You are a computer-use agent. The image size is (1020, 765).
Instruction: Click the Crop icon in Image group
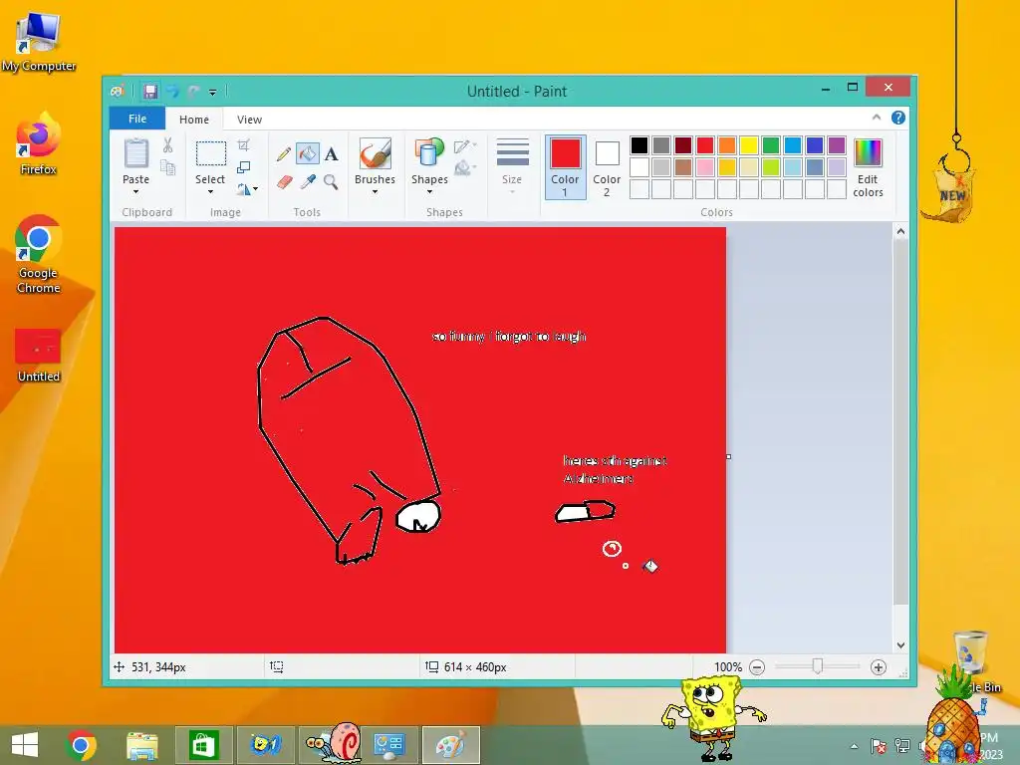pyautogui.click(x=243, y=144)
